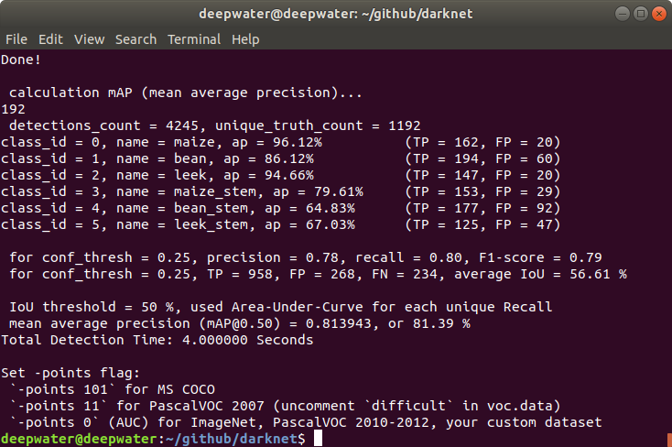Screen dimensions: 672x447
Task: Click the window title deepwater@deepwater: ~/github/darknet
Action: [x=336, y=14]
